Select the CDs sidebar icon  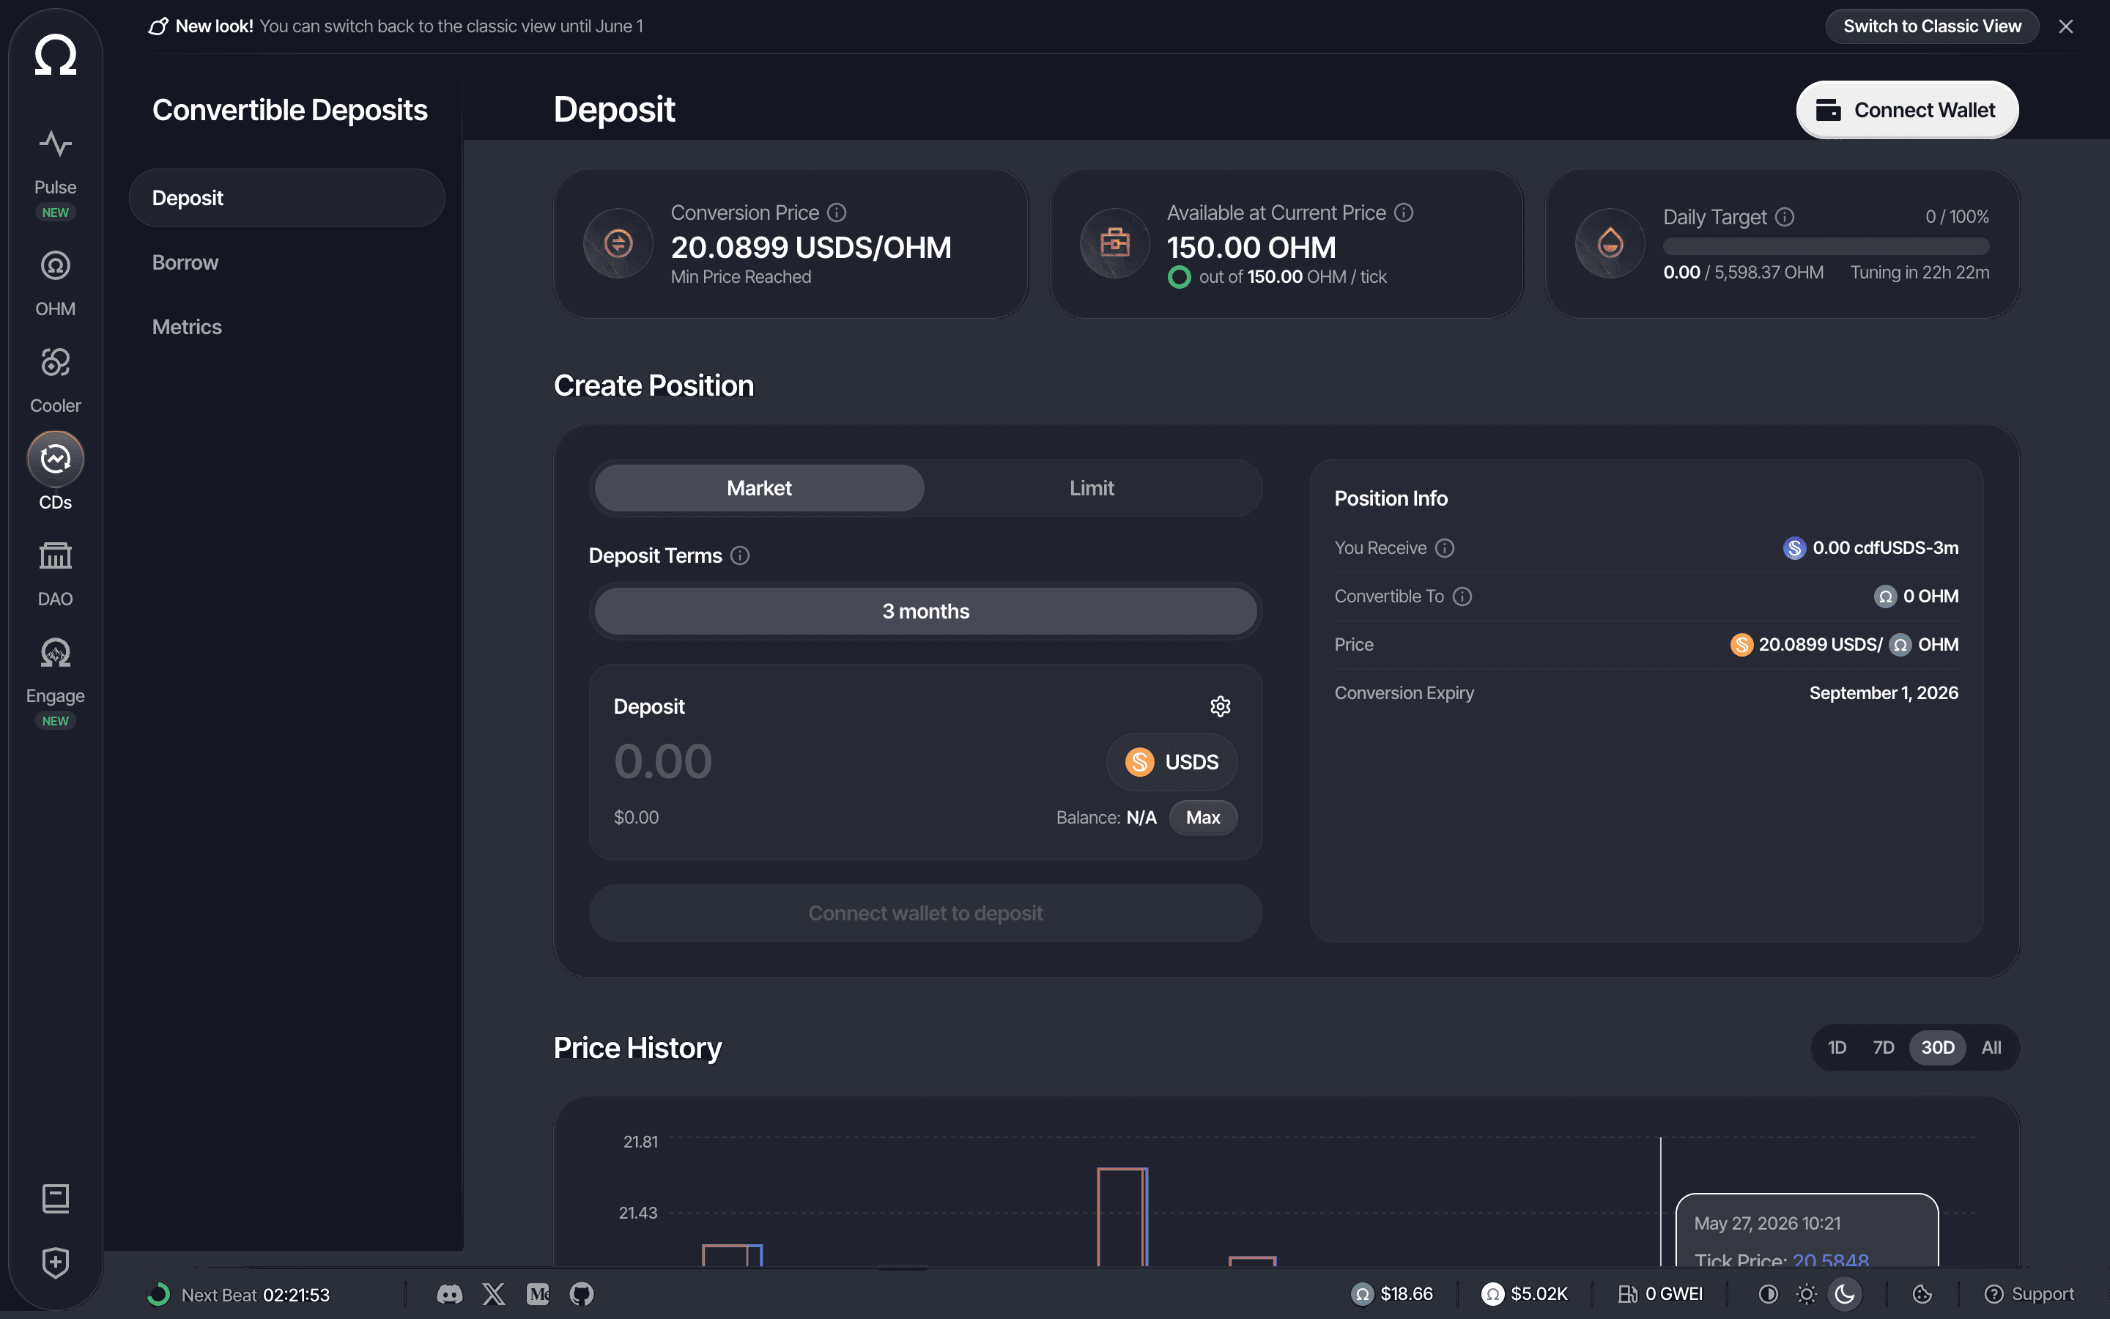[x=55, y=459]
